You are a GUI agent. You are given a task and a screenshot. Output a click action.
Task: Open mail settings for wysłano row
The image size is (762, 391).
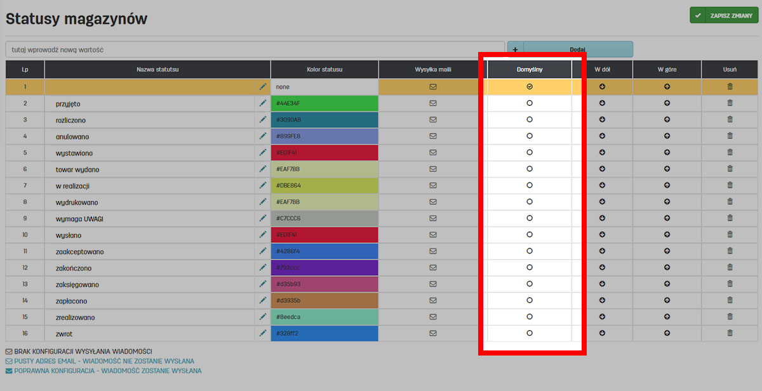[x=433, y=235]
